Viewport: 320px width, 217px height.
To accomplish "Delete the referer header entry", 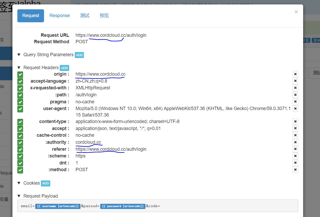I will point(295,149).
